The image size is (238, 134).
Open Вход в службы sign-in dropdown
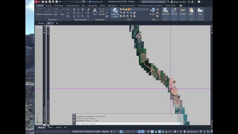(178, 1)
